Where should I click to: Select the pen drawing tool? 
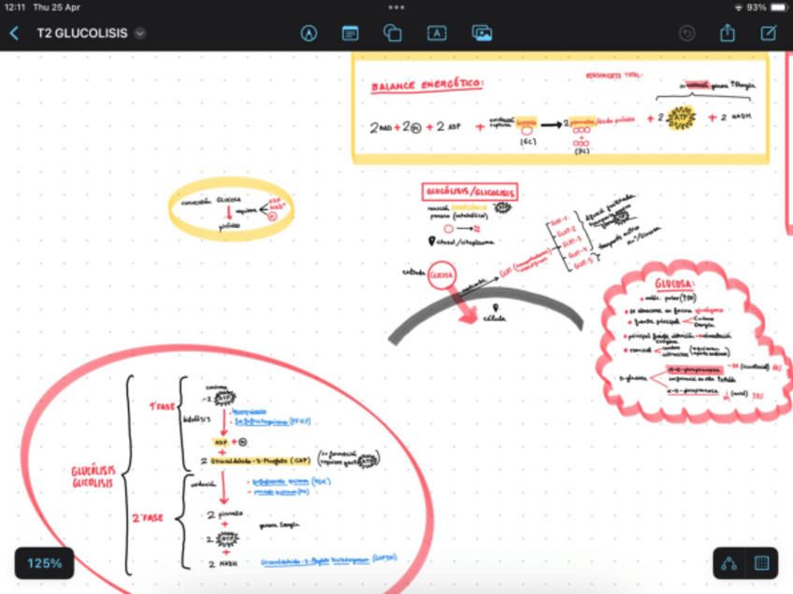309,34
